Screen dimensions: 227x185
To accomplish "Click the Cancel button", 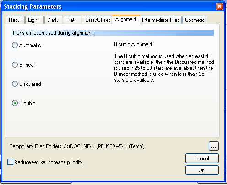I will [x=202, y=159].
